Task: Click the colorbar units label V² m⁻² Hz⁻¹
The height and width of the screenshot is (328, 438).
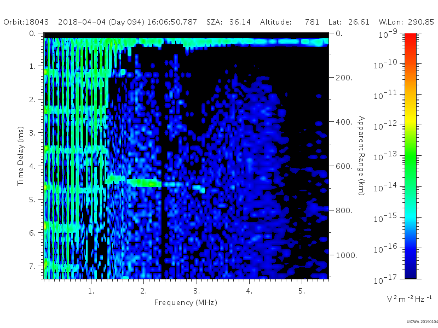Action: [x=409, y=298]
